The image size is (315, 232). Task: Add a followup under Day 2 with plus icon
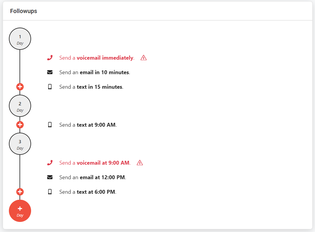point(20,125)
